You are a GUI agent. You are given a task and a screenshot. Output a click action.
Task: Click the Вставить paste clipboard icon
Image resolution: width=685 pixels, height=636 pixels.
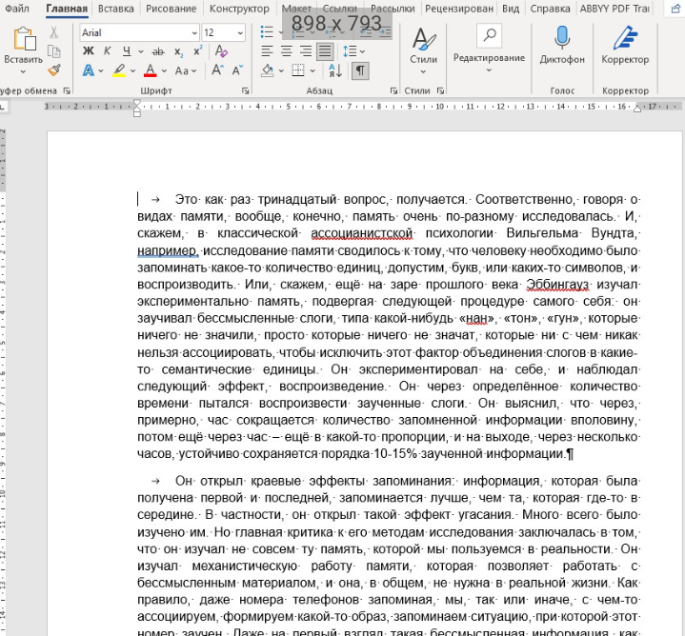pyautogui.click(x=25, y=38)
